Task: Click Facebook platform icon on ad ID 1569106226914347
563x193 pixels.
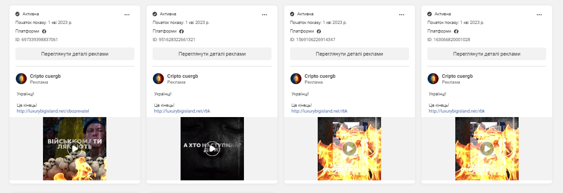Action: [319, 31]
